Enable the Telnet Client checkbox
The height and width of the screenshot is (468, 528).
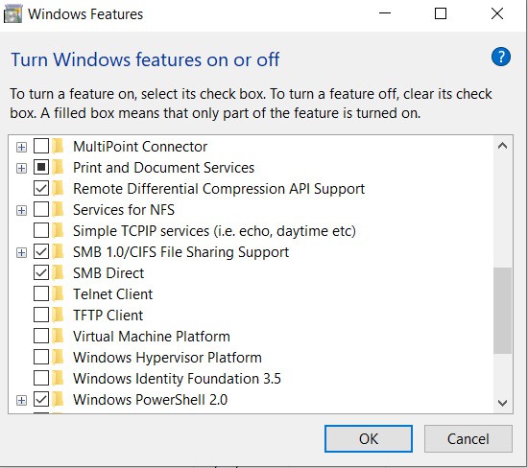[41, 293]
